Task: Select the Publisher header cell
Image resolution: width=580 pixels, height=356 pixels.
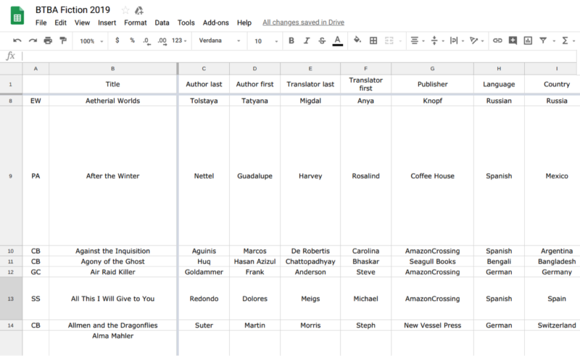Action: pos(432,84)
